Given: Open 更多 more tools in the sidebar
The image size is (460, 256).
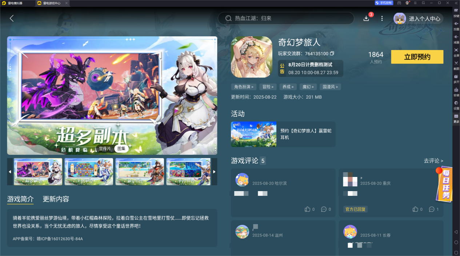Looking at the screenshot, I should tap(456, 118).
